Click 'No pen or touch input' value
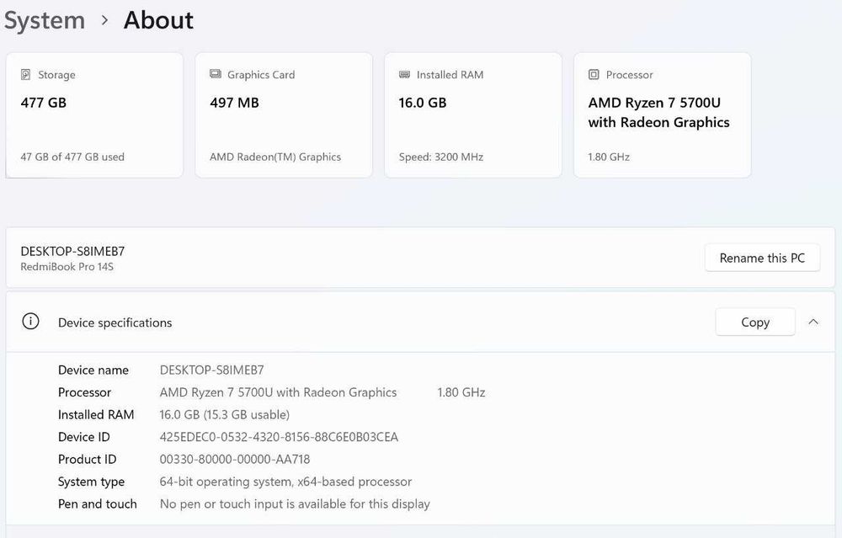 click(295, 503)
